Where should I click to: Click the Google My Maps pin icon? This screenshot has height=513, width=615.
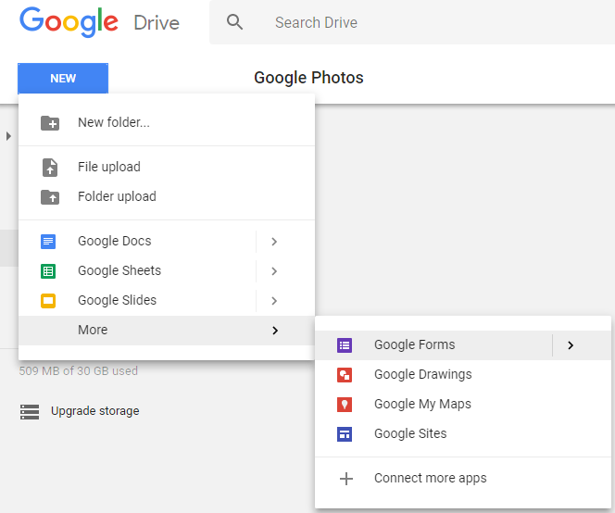coord(345,405)
